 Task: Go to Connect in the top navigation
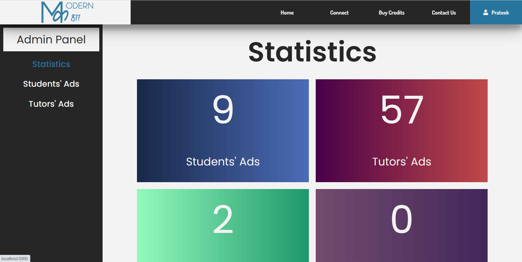(x=339, y=13)
